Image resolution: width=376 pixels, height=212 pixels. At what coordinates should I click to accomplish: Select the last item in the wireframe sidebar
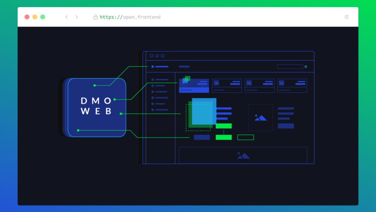(x=159, y=110)
